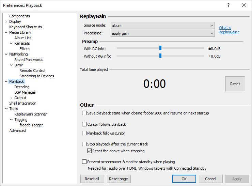Screen dimensions: 252x186
Task: Check Cursor follows playback option
Action: (x=84, y=124)
